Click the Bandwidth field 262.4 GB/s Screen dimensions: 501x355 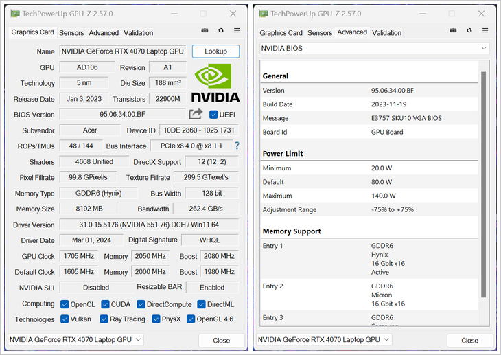pyautogui.click(x=206, y=209)
